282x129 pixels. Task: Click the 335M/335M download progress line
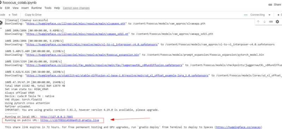33,62
